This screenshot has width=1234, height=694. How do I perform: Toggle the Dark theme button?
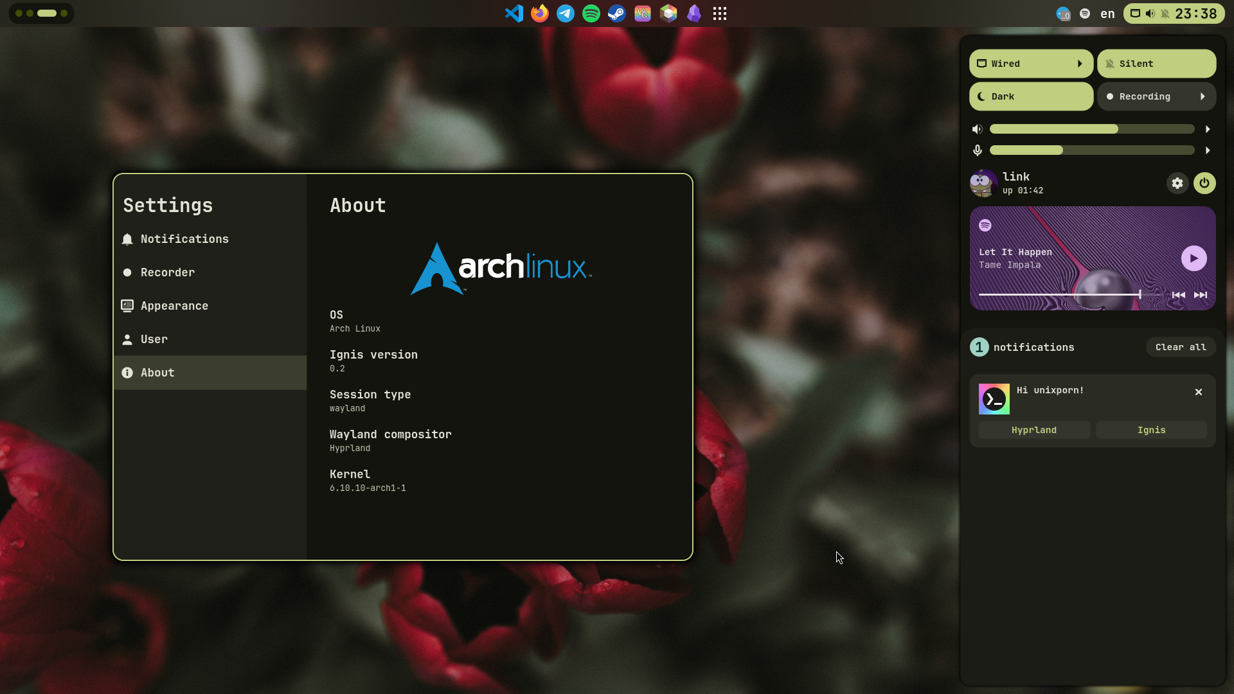[x=1031, y=96]
